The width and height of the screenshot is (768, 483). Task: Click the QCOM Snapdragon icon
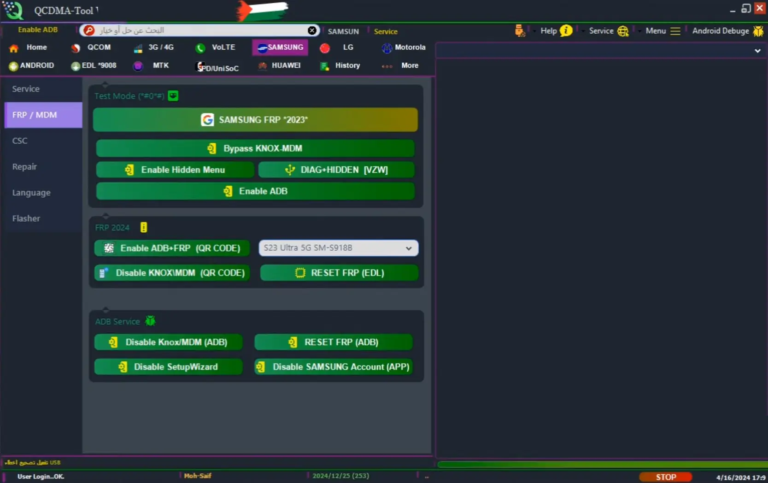point(76,48)
